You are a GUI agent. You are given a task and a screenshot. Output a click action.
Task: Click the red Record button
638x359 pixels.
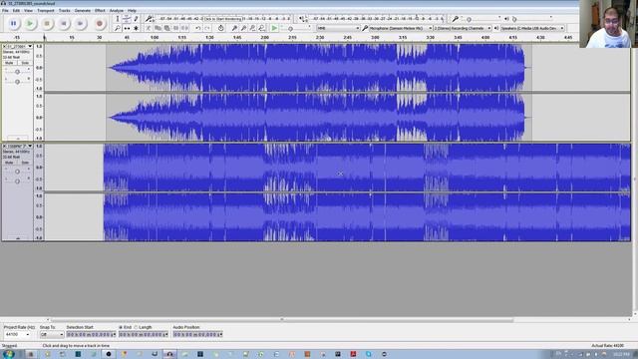pos(100,24)
